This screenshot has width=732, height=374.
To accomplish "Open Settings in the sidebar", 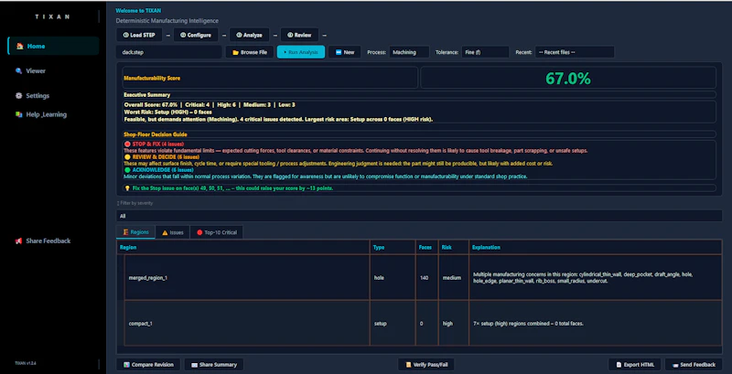I will [32, 96].
